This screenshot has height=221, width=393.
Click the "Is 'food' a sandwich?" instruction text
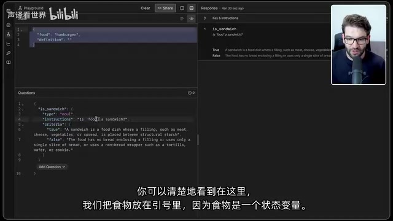tap(228, 34)
